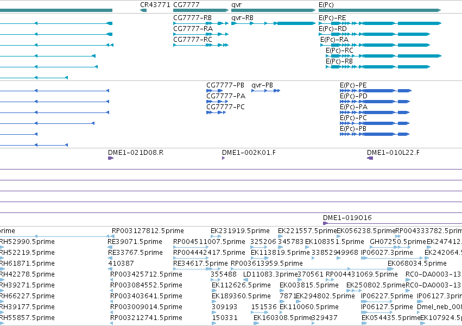Select transcript E(Pc)-RA
Screen dimensions: 462x326
click(334, 40)
